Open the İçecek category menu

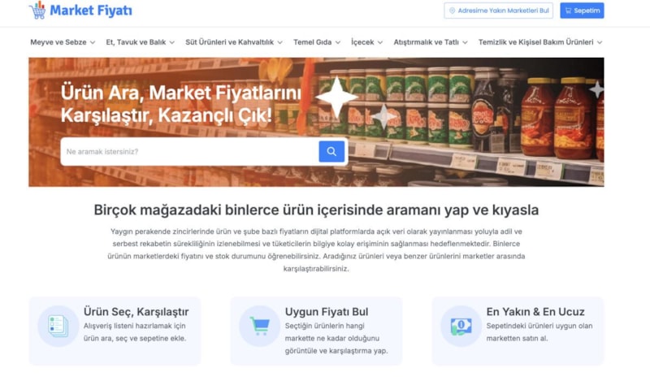[x=367, y=42]
